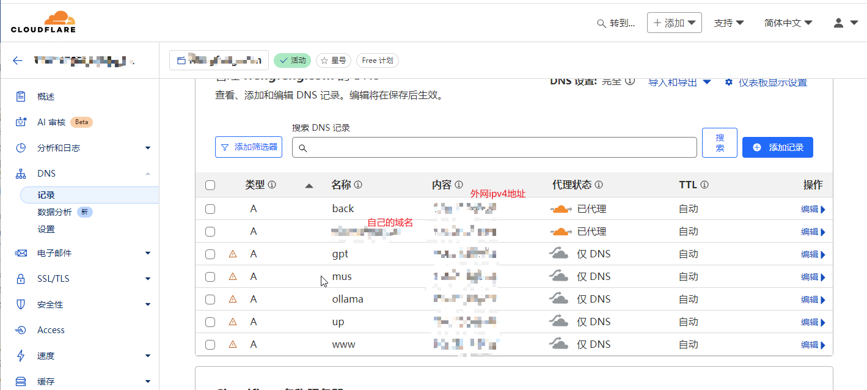The width and height of the screenshot is (867, 390).
Task: Check the box for the back record
Action: (210, 209)
